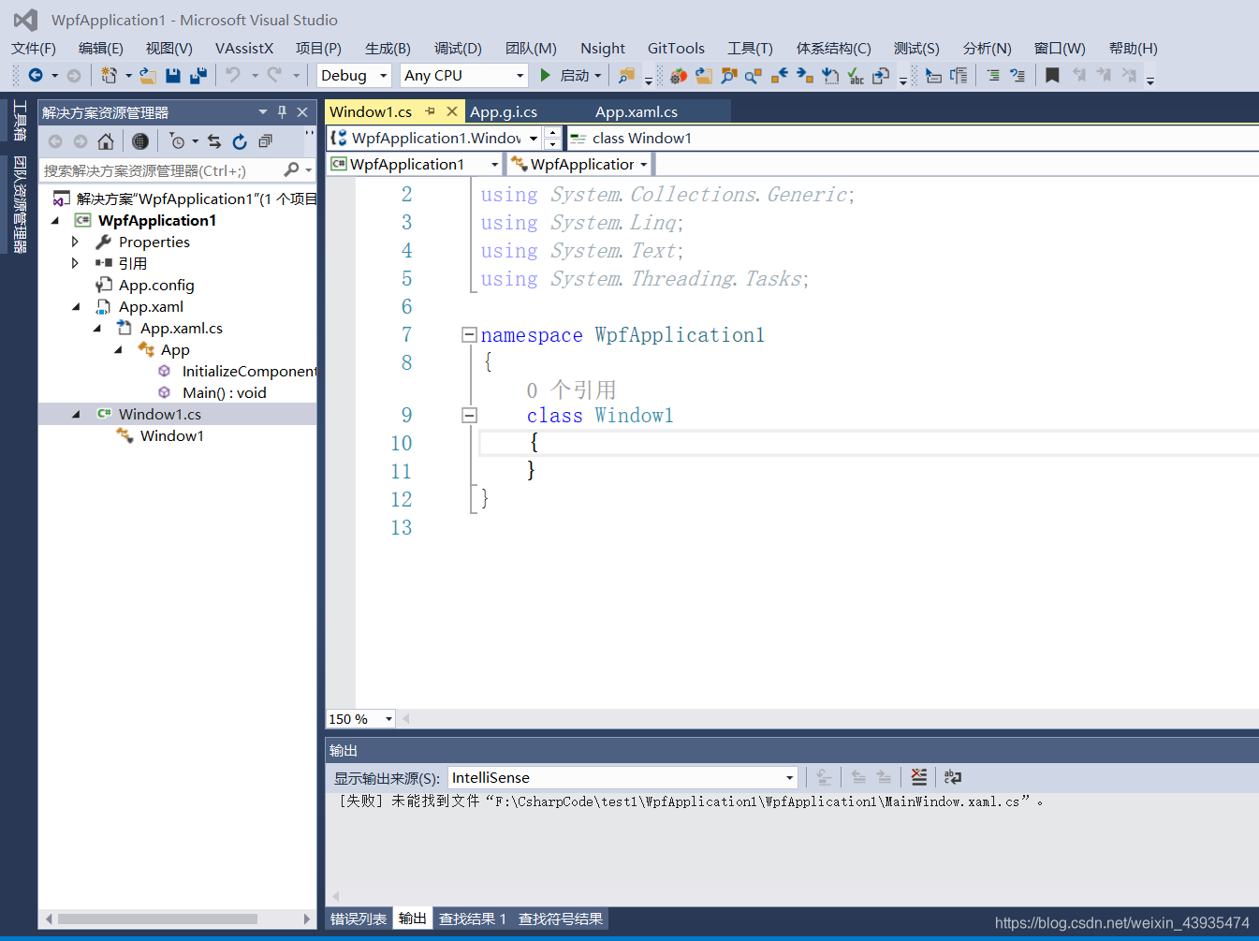The width and height of the screenshot is (1259, 941).
Task: Click the Sync with Active Document icon
Action: click(x=214, y=141)
